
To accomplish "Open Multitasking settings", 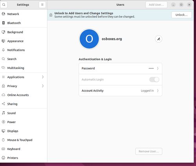I will (x=24, y=68).
